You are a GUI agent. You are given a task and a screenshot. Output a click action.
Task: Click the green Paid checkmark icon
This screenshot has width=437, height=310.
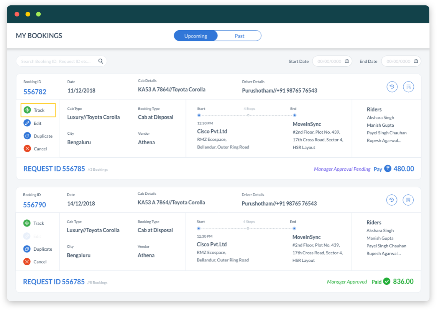[386, 281]
